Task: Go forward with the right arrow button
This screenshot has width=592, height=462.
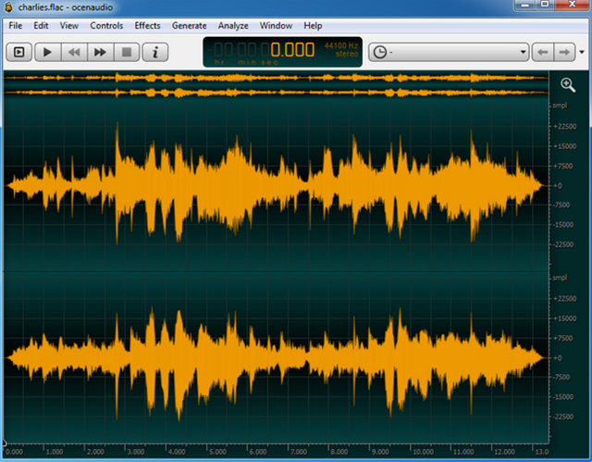Action: click(564, 52)
